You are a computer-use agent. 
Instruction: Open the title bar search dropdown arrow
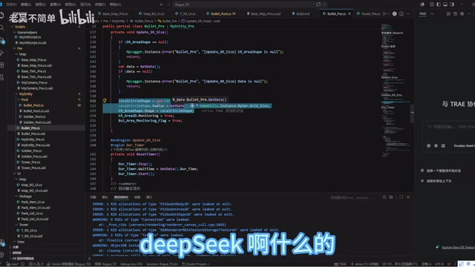[x=325, y=4]
